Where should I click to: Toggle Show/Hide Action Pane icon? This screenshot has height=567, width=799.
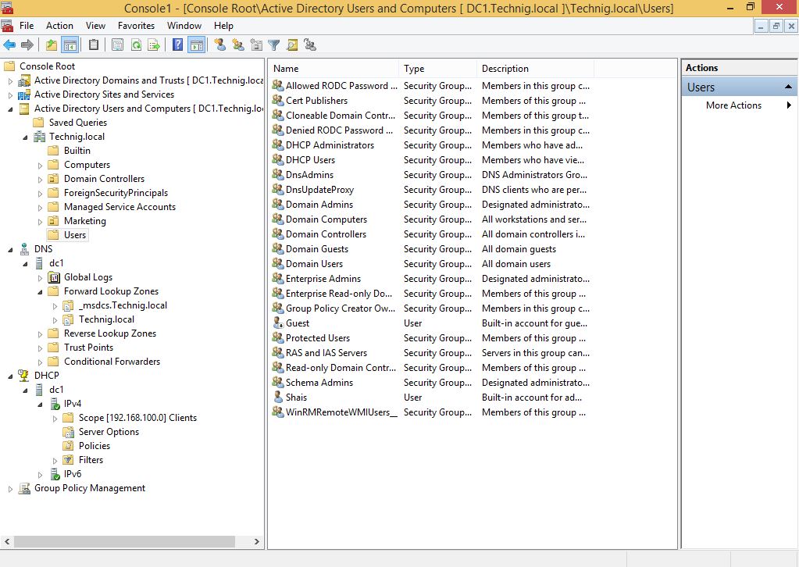tap(197, 45)
